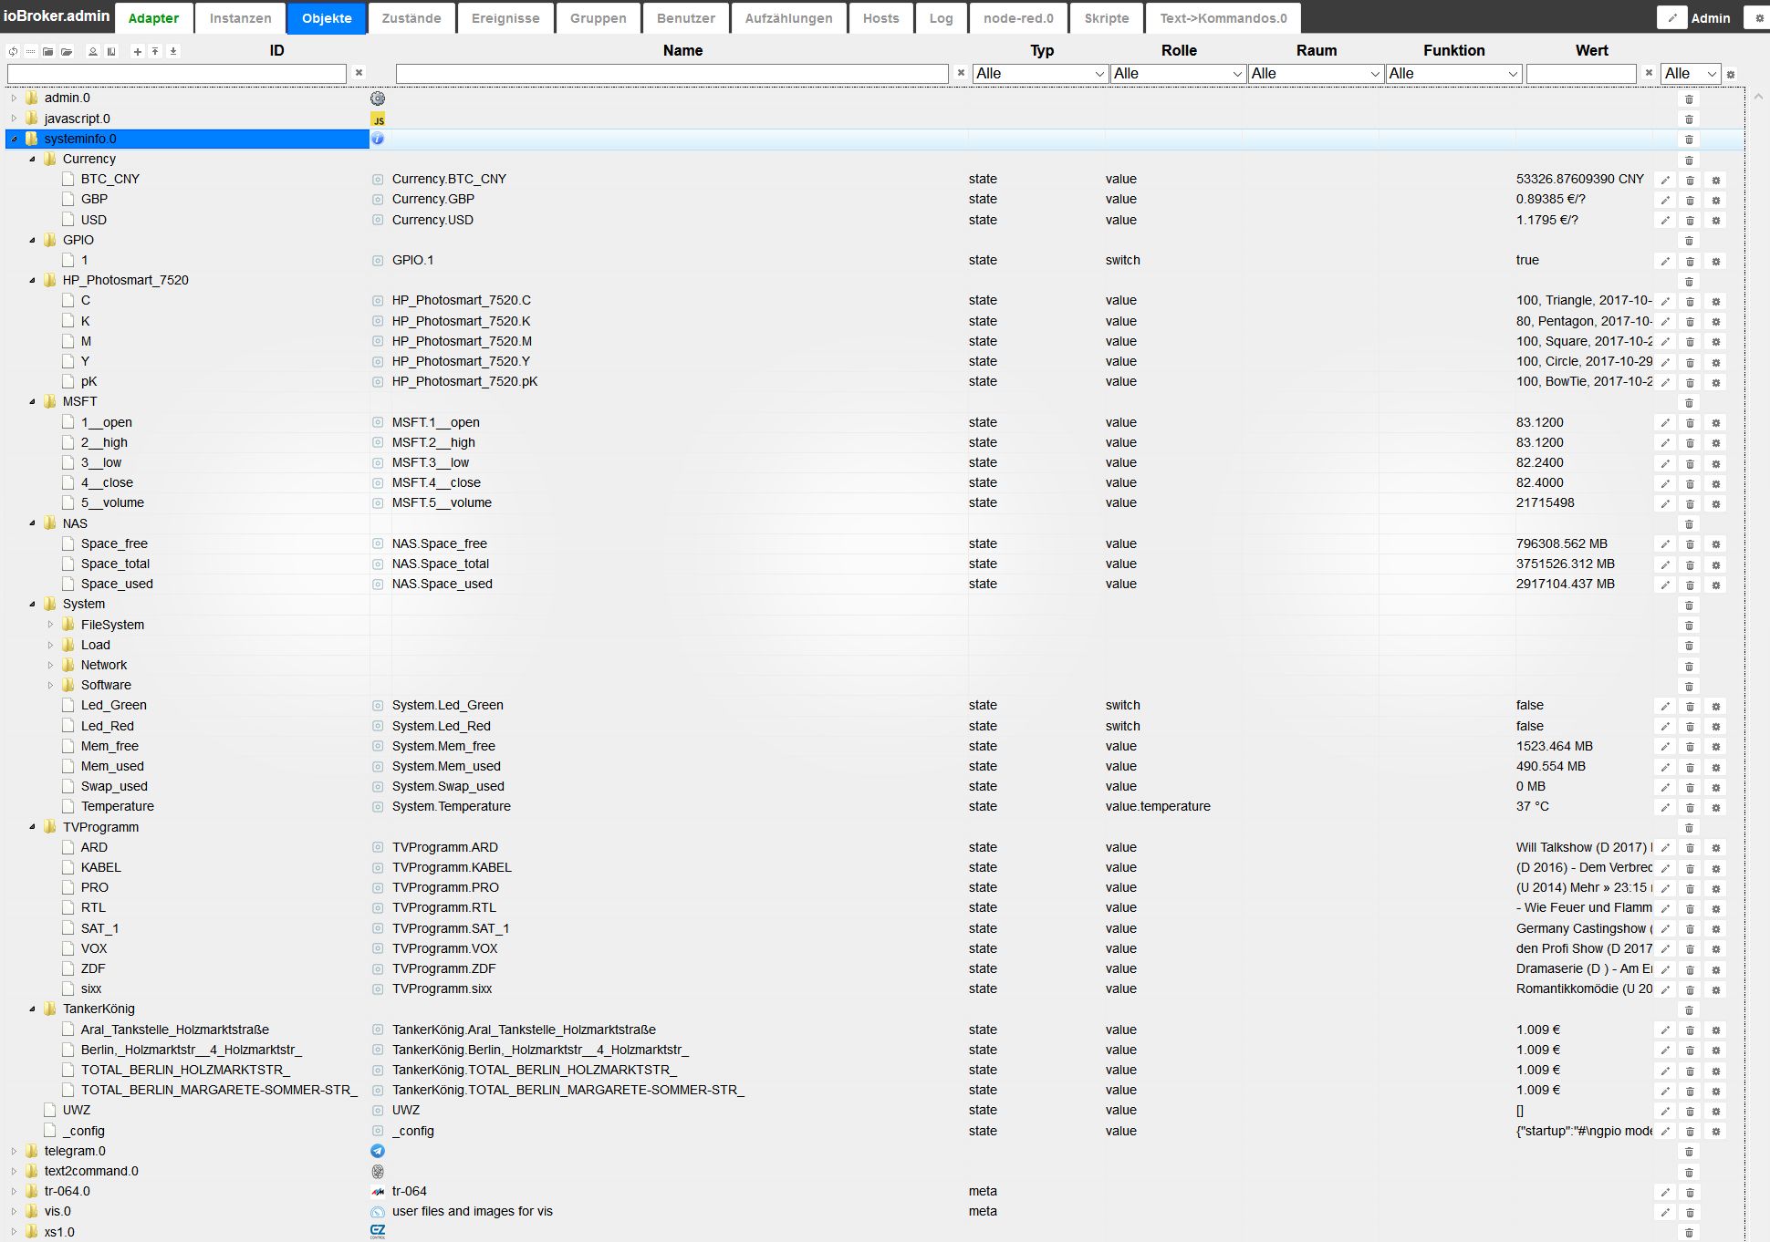Switch to the Adapter tab
The image size is (1770, 1242).
[x=153, y=18]
